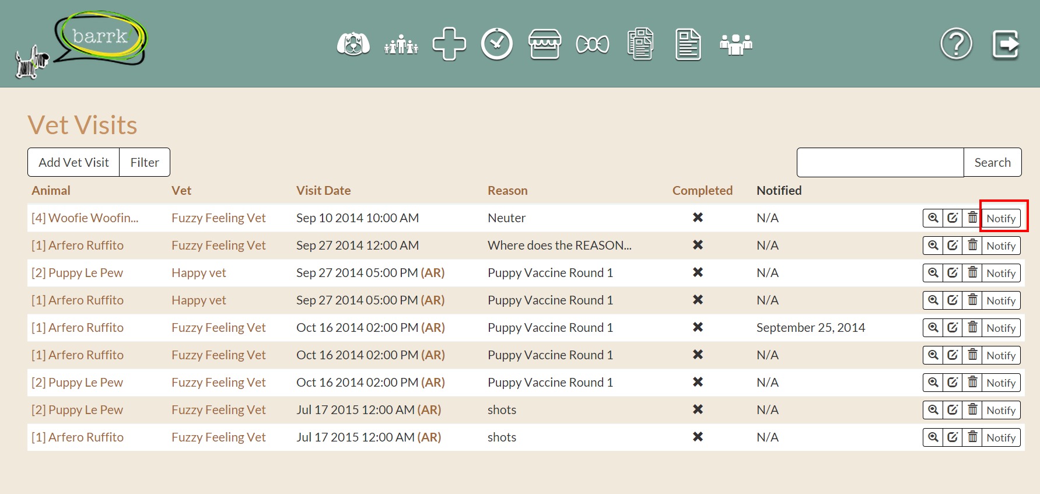Click the 'September 25, 2014' notified date

point(811,328)
